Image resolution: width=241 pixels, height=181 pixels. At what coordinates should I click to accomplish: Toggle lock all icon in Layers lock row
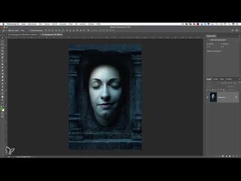(224, 90)
